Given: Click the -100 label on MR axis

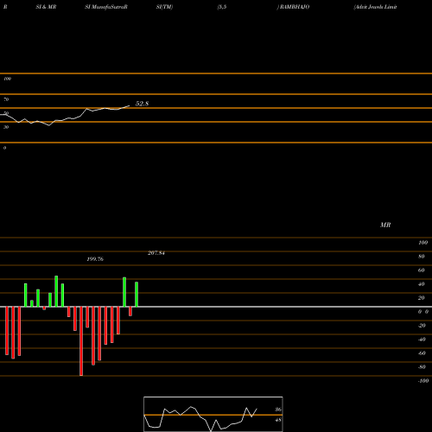Looking at the screenshot, I should (423, 381).
